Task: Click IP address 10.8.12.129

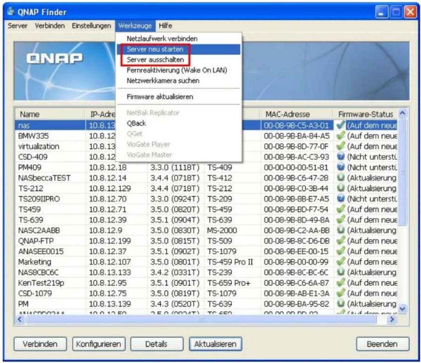Action: coord(110,188)
